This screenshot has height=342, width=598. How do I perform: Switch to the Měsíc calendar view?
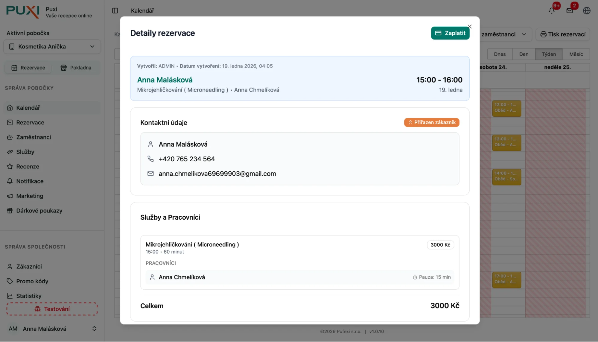576,54
